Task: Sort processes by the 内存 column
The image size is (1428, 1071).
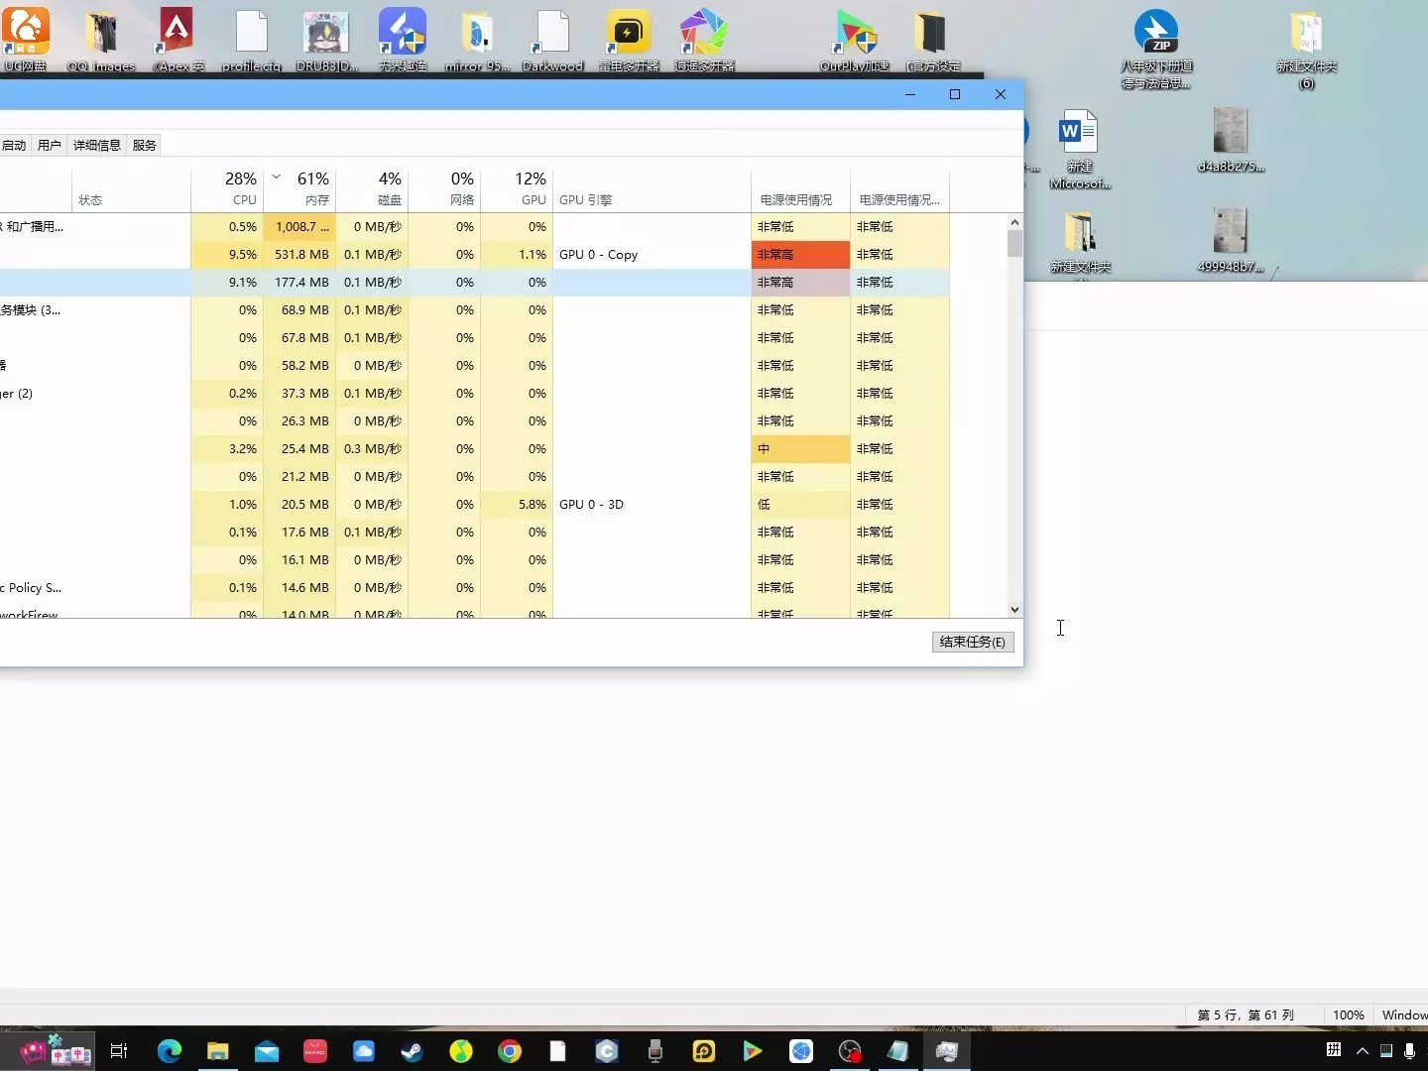Action: tap(299, 188)
